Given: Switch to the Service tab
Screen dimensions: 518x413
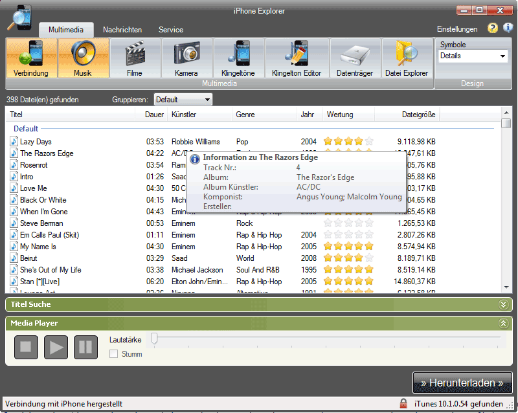Looking at the screenshot, I should pos(171,30).
